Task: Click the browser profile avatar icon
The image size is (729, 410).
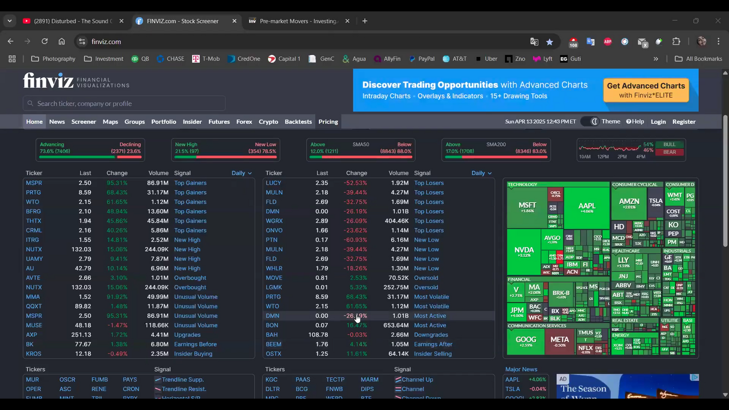Action: click(701, 41)
